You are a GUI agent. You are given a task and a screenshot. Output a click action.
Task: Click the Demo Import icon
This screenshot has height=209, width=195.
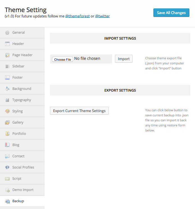point(7,190)
